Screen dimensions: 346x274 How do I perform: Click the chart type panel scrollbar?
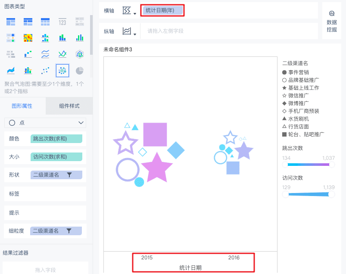tap(91, 35)
